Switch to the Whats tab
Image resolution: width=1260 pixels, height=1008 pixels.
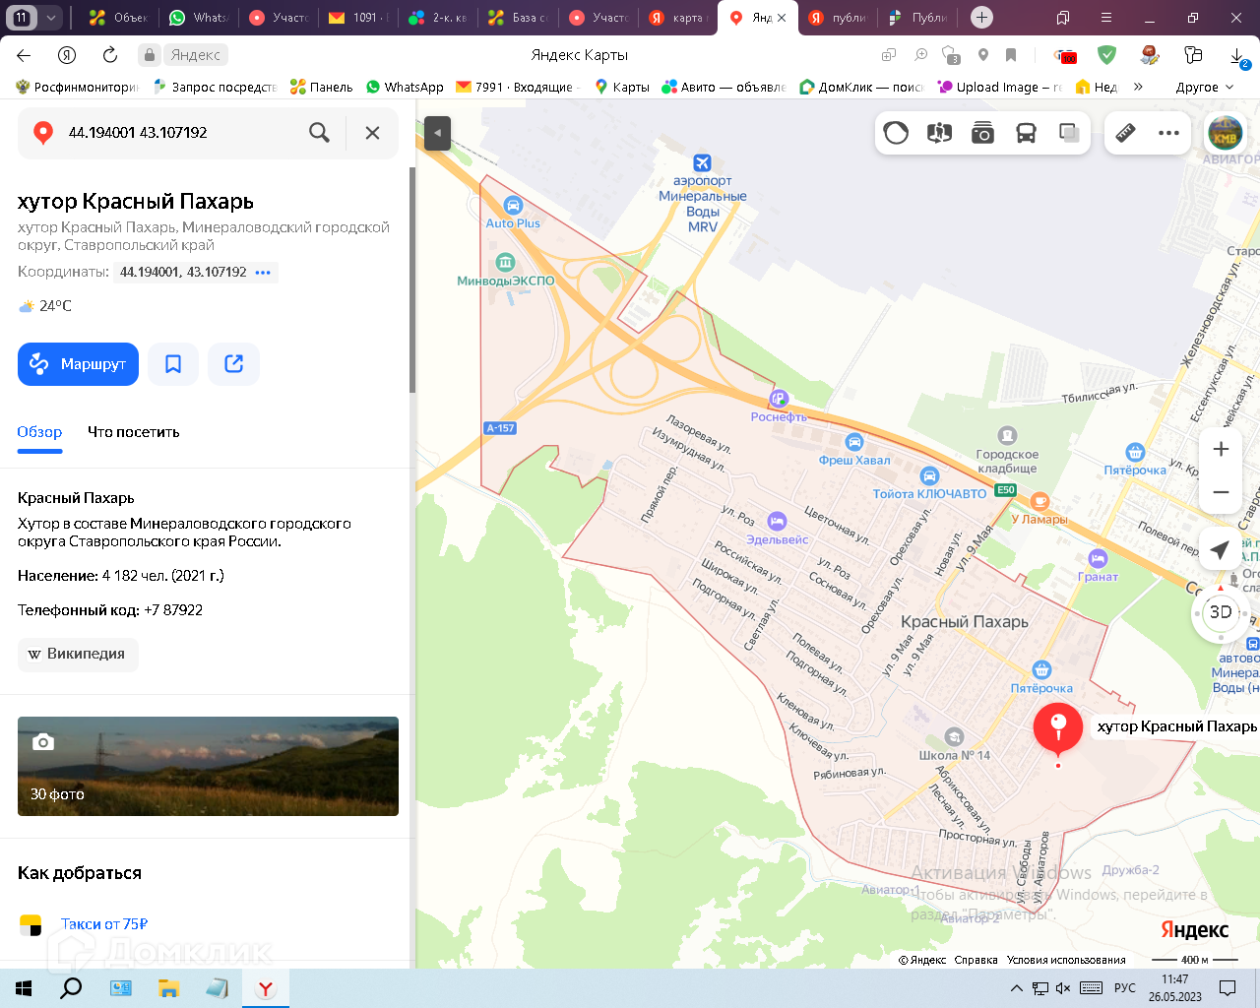coord(197,18)
